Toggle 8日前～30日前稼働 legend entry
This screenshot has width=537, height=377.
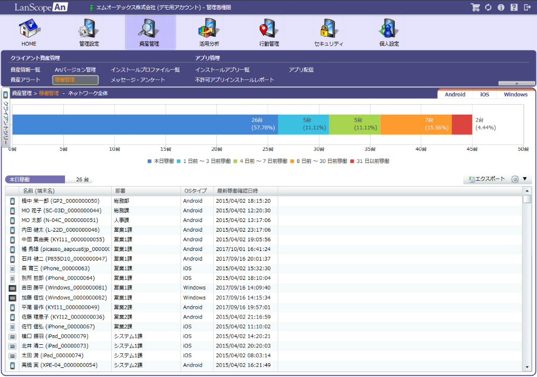tap(318, 161)
